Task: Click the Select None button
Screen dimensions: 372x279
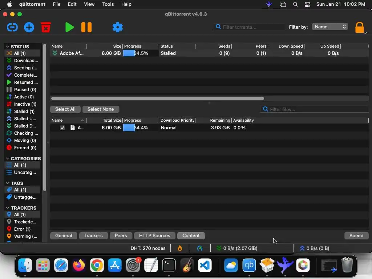Action: click(x=101, y=109)
